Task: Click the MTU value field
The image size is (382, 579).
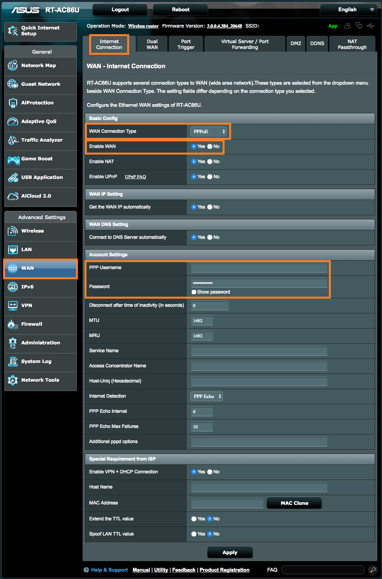Action: coord(201,320)
